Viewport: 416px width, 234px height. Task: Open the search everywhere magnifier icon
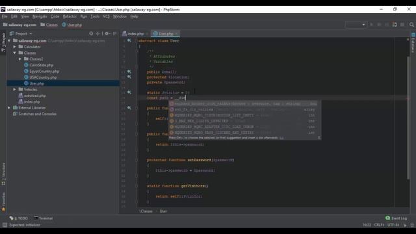pos(411,25)
